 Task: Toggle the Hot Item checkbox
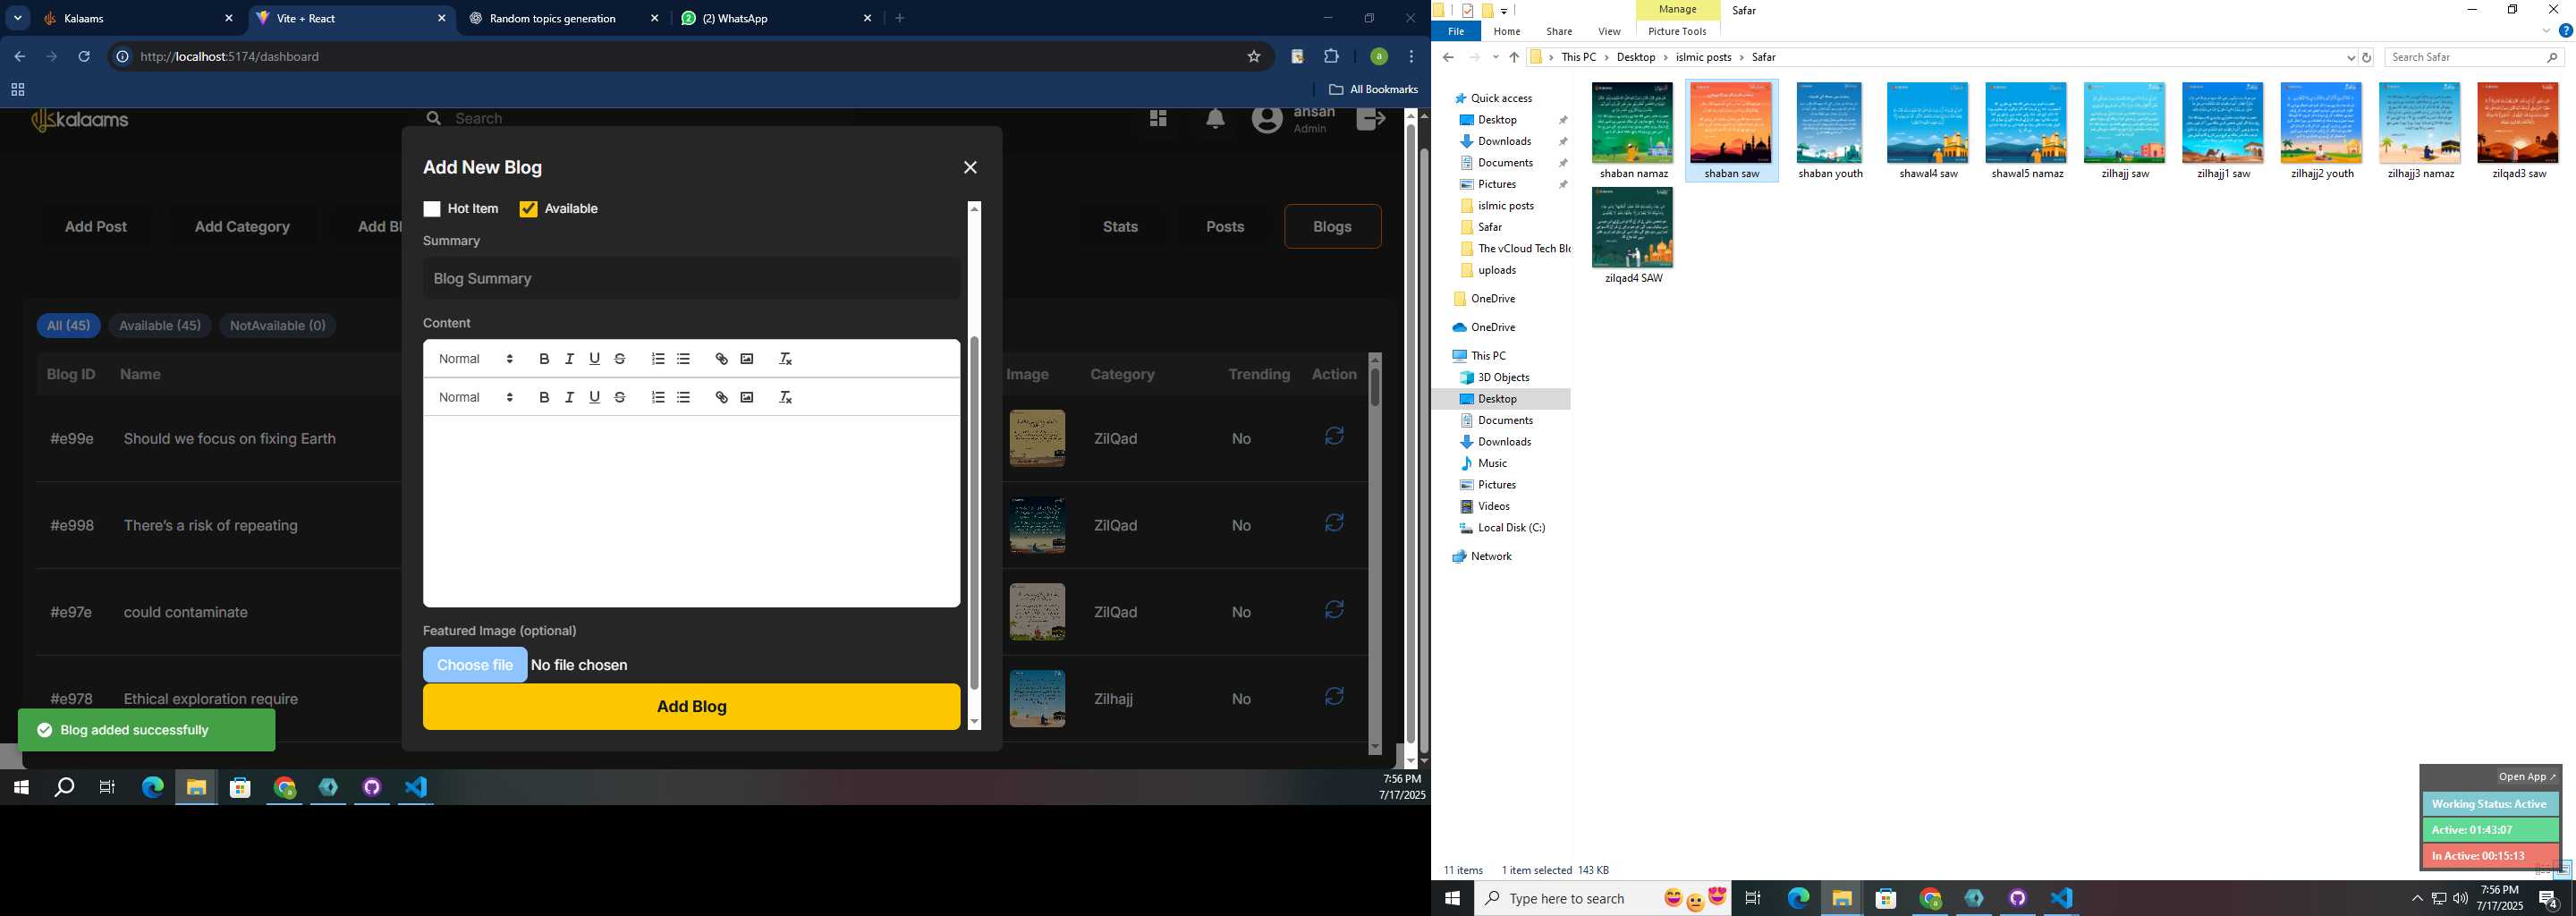tap(432, 209)
